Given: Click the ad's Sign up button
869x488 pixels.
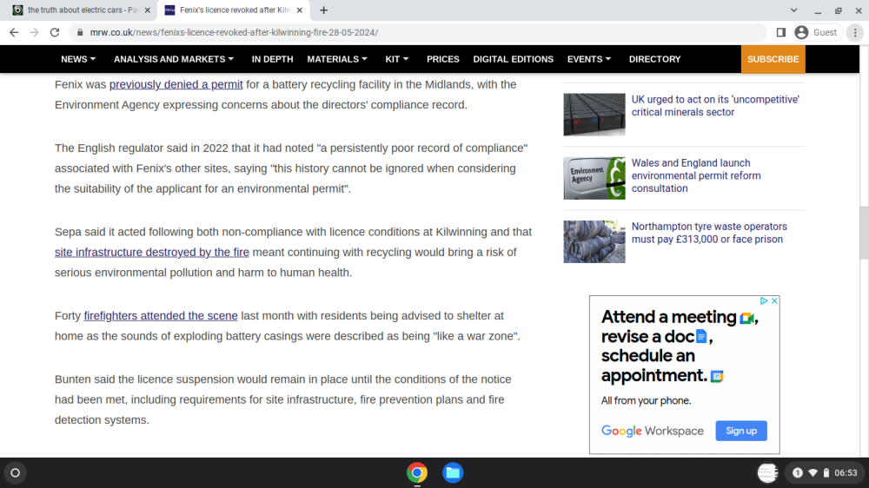Looking at the screenshot, I should (741, 431).
